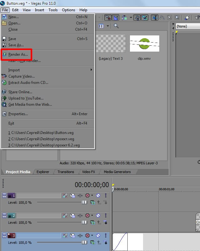Choose Extract Audio from CD...
This screenshot has width=200, height=251.
tap(48, 83)
